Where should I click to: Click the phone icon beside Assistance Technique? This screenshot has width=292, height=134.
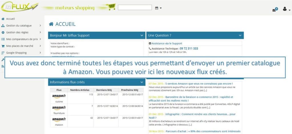(150, 49)
